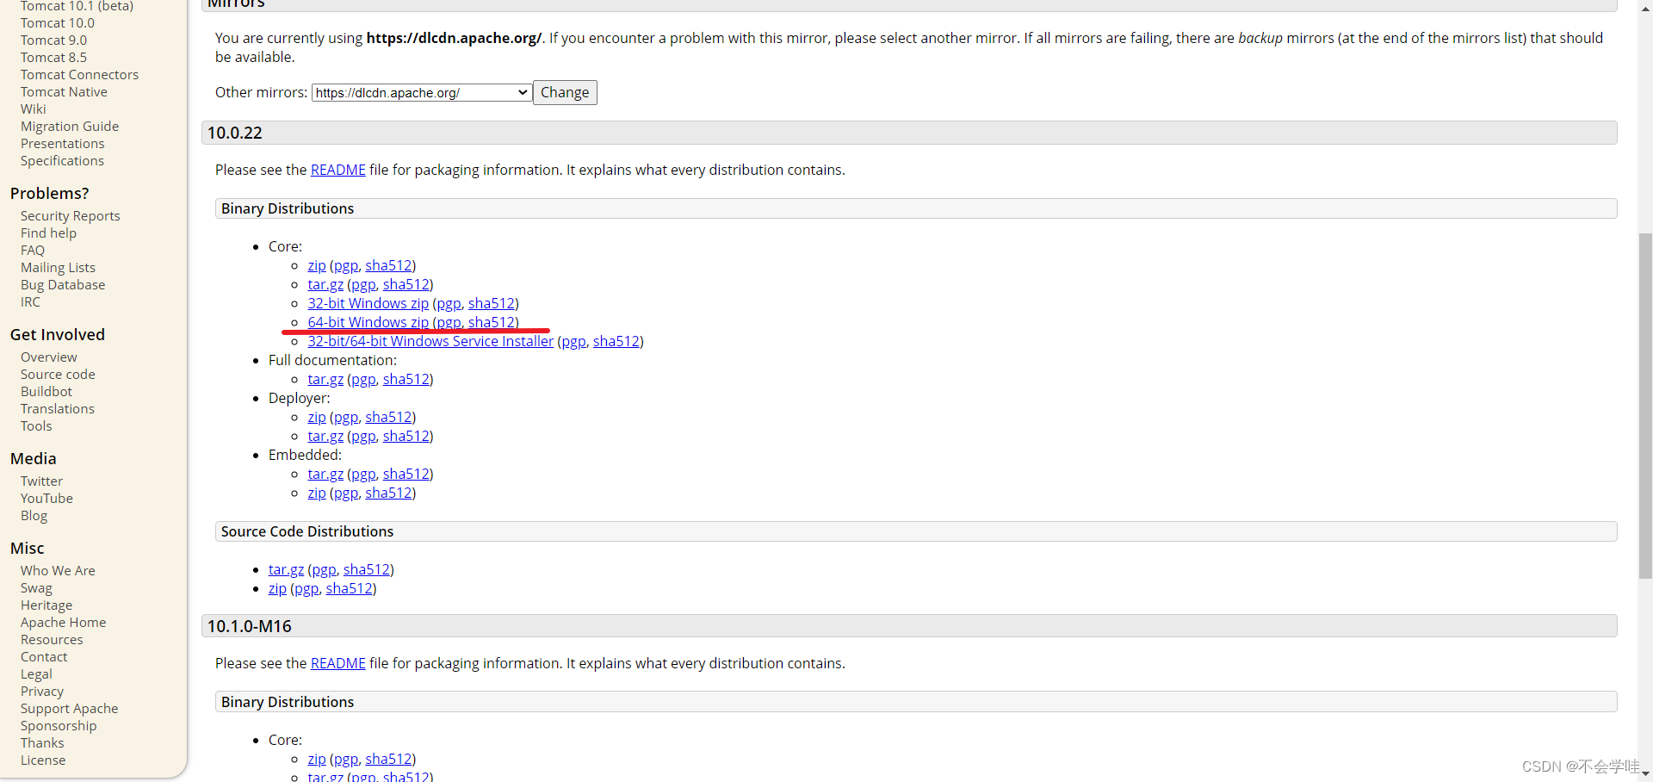Download Full documentation tar.gz
This screenshot has width=1653, height=782.
325,379
